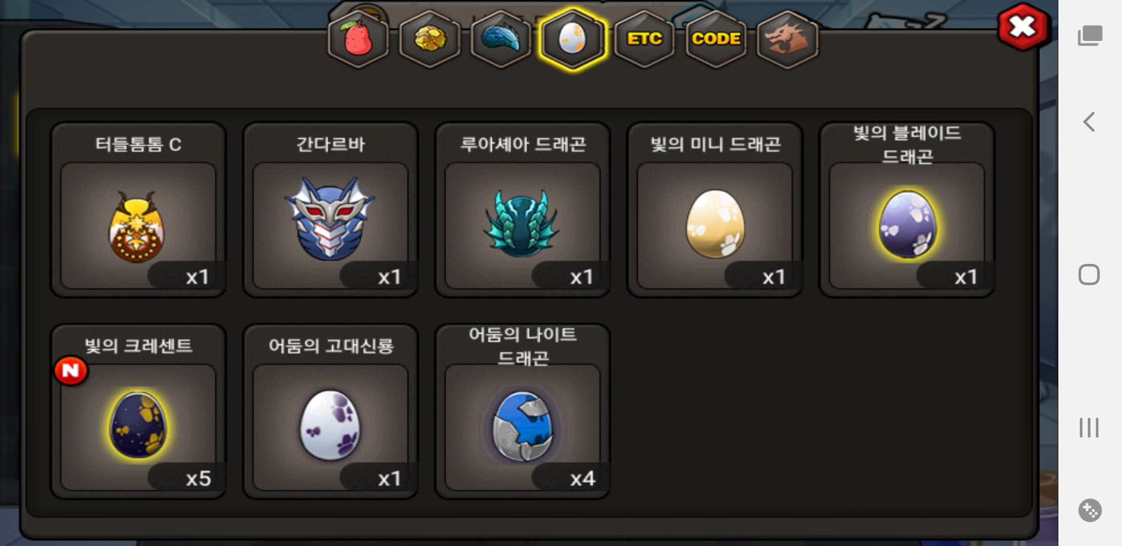
Task: Select the 간다르바 egg item
Action: (x=331, y=210)
